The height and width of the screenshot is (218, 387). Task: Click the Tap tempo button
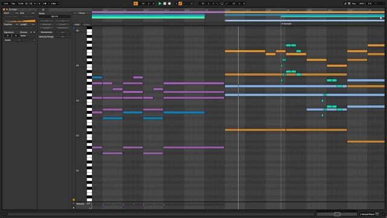point(13,4)
